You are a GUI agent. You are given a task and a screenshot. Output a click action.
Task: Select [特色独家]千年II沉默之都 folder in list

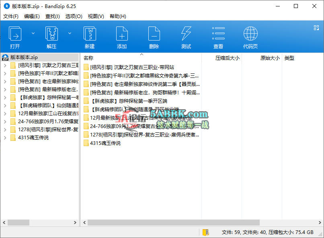[x=144, y=76]
